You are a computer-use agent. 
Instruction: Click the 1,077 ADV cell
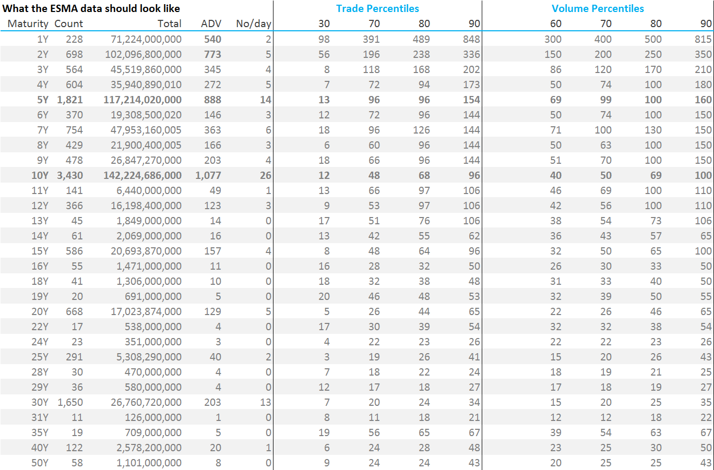[208, 175]
